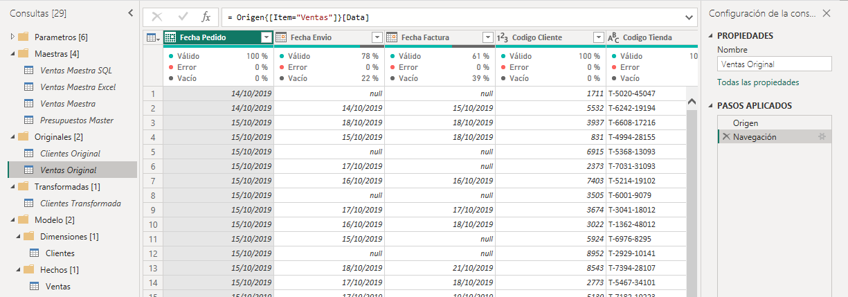Click the Maestras folder icon
The image size is (848, 297).
coord(23,53)
